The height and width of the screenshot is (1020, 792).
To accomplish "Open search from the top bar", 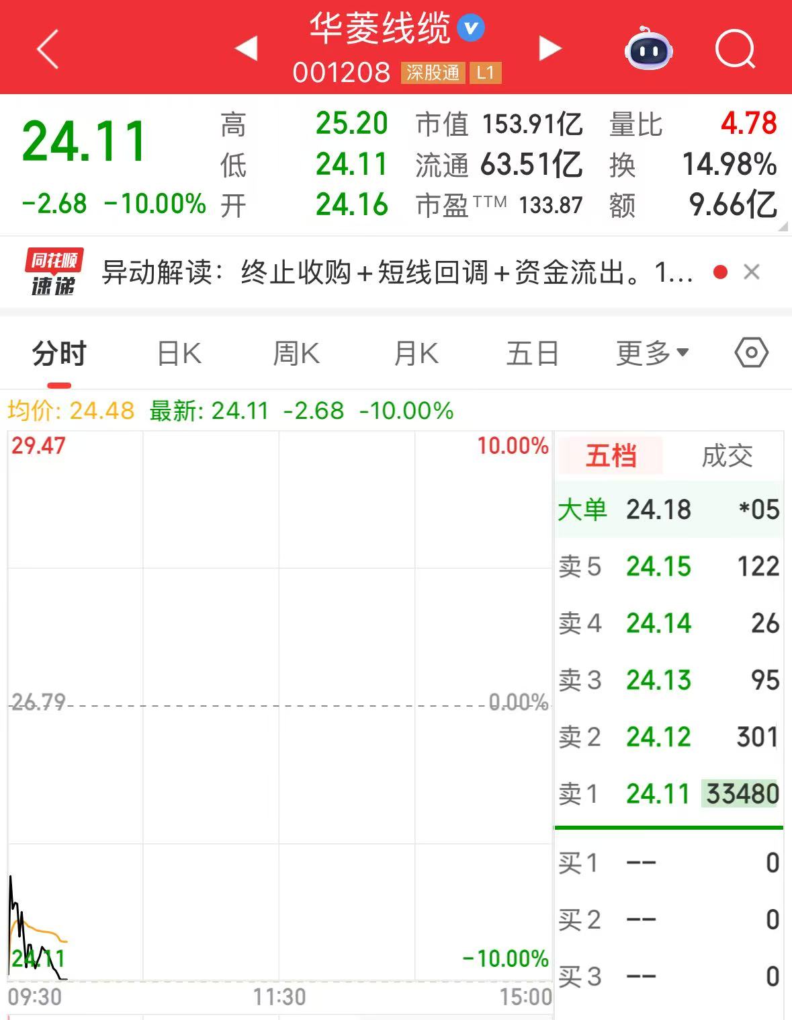I will pyautogui.click(x=734, y=48).
